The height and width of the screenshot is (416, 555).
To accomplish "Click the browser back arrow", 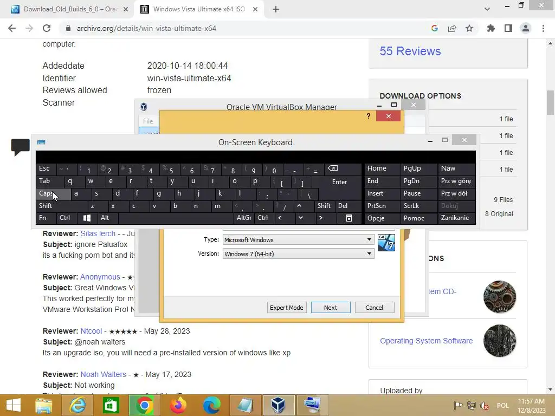I will click(12, 28).
